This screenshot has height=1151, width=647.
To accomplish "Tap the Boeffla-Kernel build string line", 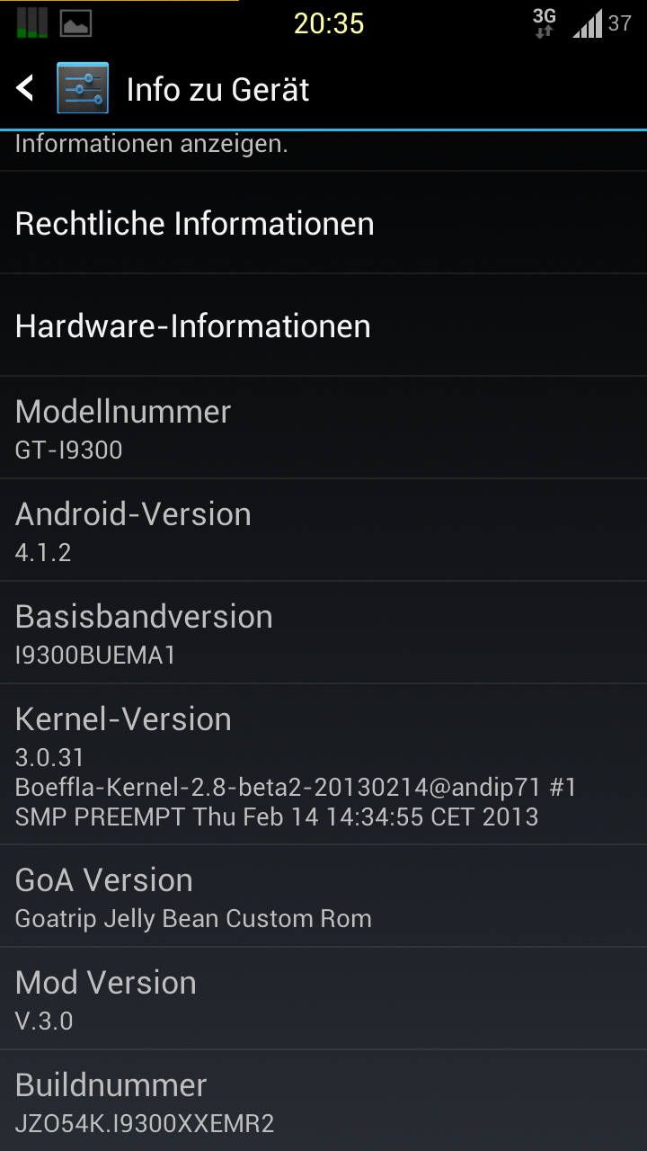I will point(296,788).
